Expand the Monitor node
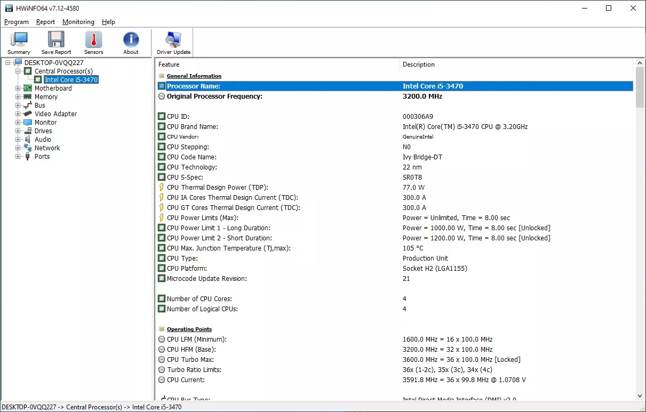This screenshot has height=412, width=646. 18,123
